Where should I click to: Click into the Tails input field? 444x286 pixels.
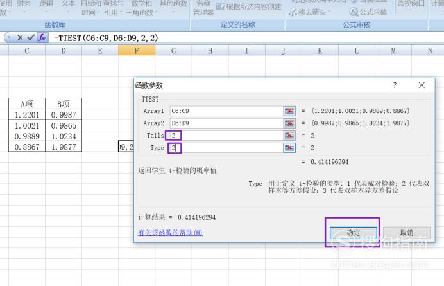(226, 136)
